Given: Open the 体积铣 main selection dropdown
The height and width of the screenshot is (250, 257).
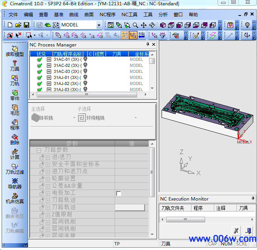Looking at the screenshot, I should 74,118.
